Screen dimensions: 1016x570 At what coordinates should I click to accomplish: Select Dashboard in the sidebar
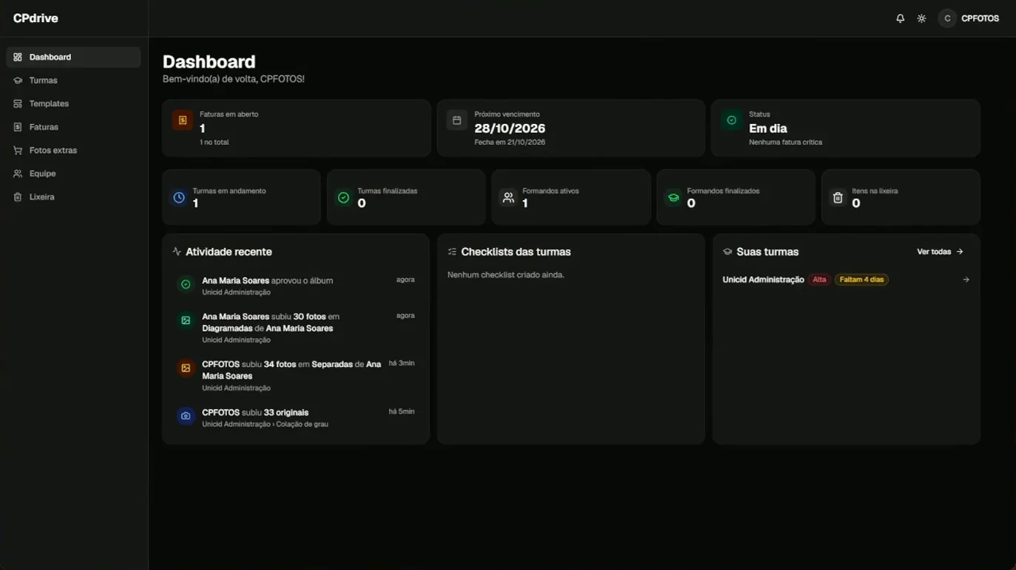(73, 57)
